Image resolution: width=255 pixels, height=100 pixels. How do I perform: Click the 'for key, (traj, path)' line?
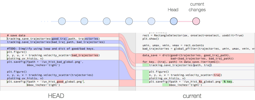(195, 62)
